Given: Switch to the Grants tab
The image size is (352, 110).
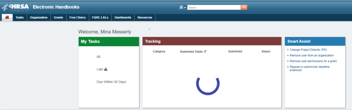Looking at the screenshot, I should 58,17.
